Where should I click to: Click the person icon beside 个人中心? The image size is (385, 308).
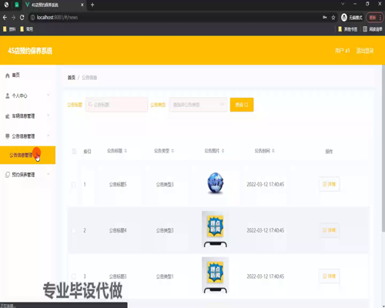tap(8, 95)
